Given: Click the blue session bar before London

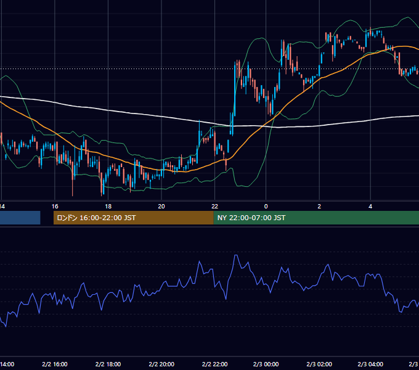Looking at the screenshot, I should pos(20,218).
